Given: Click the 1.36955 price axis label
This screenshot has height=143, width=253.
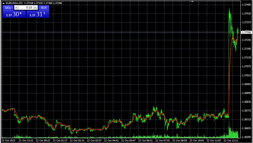Looking at the screenshot, I should pos(246,84).
